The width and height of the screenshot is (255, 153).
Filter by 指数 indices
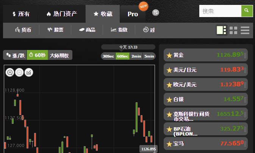point(119,30)
